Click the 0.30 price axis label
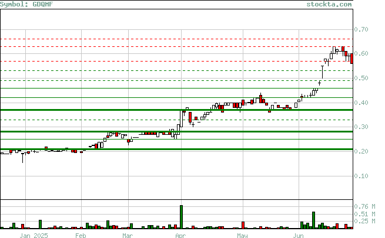The width and height of the screenshot is (385, 238). pos(361,127)
